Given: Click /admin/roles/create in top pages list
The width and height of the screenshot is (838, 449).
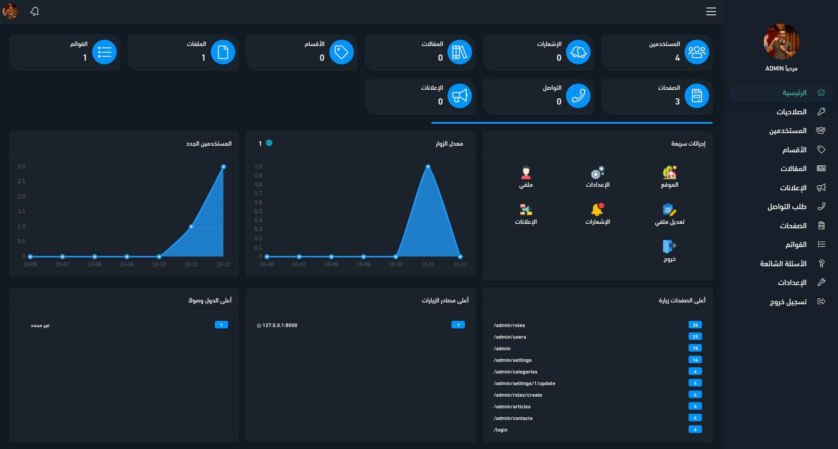Looking at the screenshot, I should click(x=518, y=395).
